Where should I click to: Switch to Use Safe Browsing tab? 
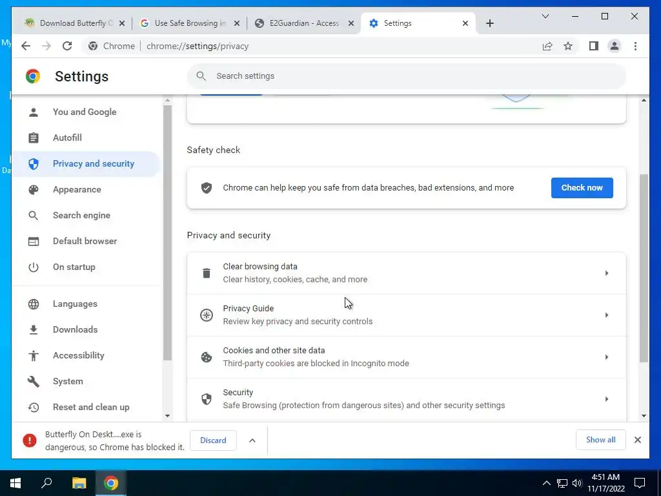click(190, 23)
